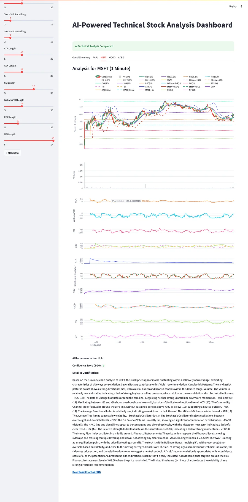
Task: Hide the BB Upper(20) legend trace
Action: 192,80
